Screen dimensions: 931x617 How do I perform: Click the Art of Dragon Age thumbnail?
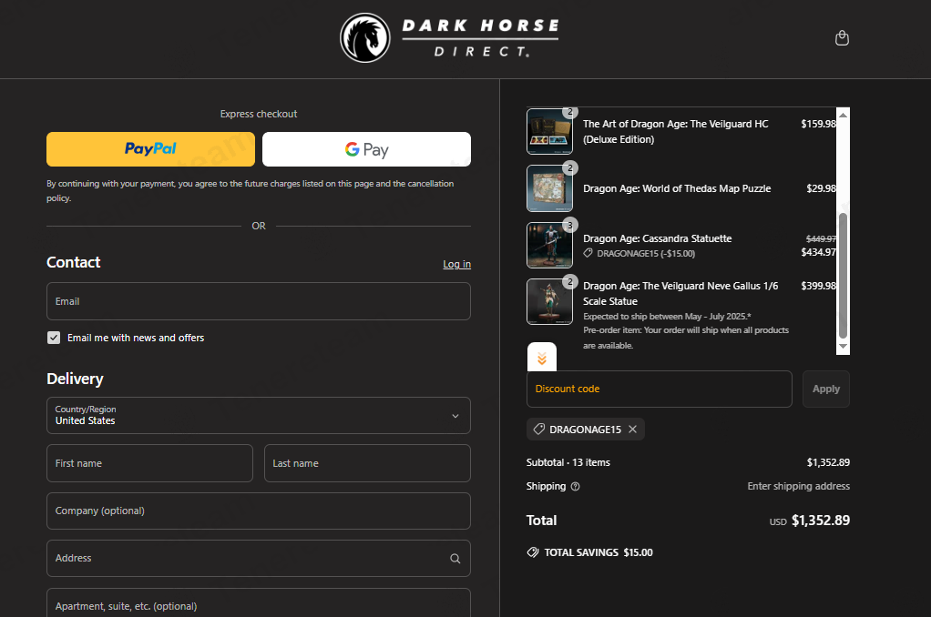click(x=549, y=131)
